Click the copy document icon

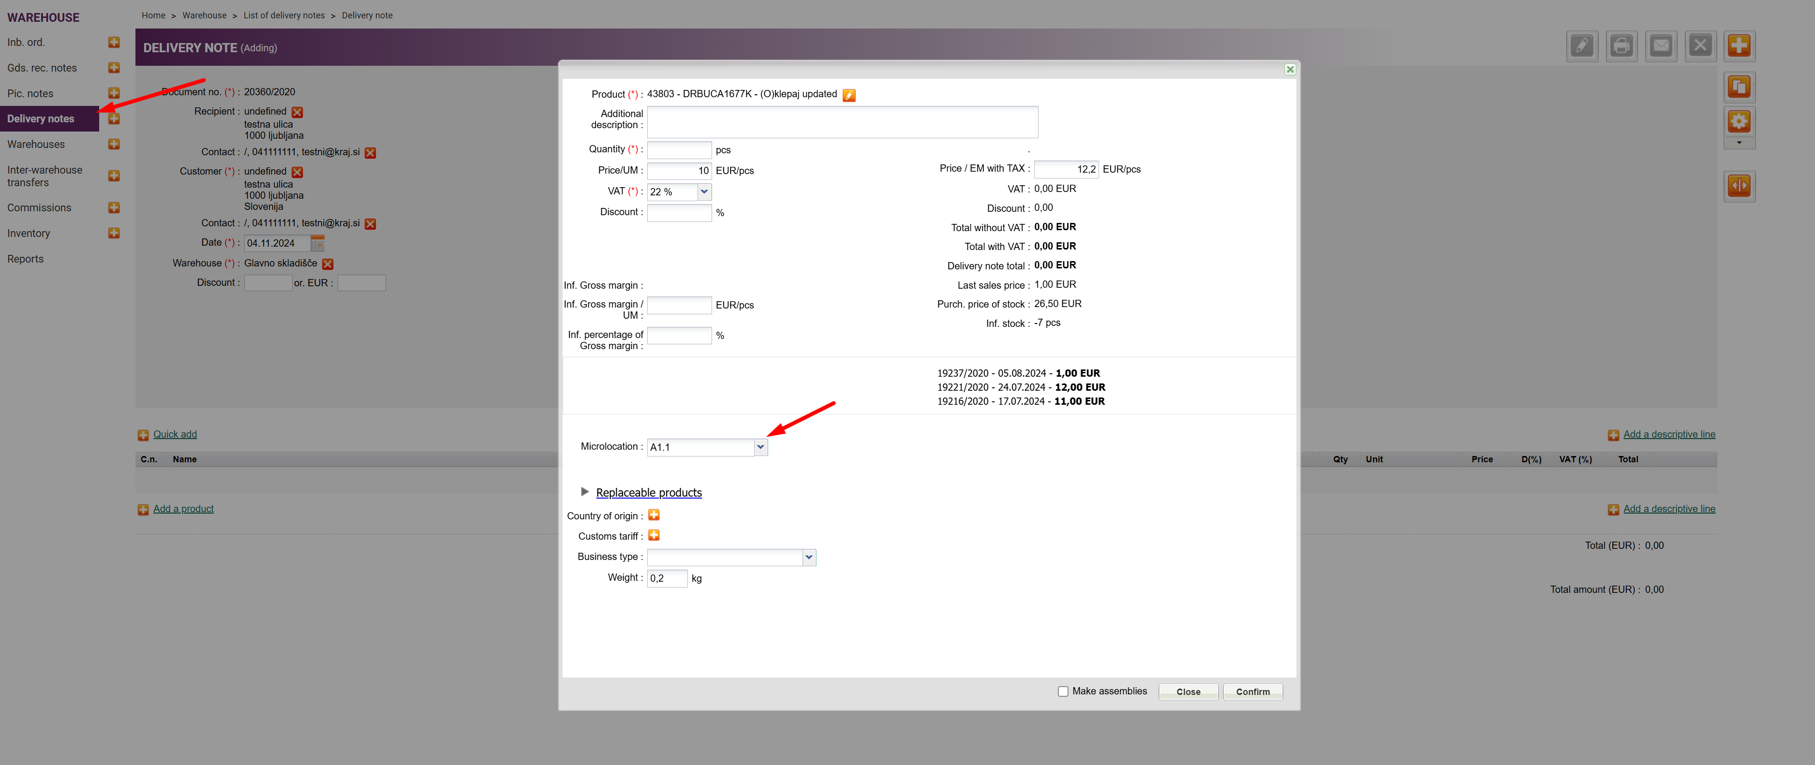point(1739,88)
